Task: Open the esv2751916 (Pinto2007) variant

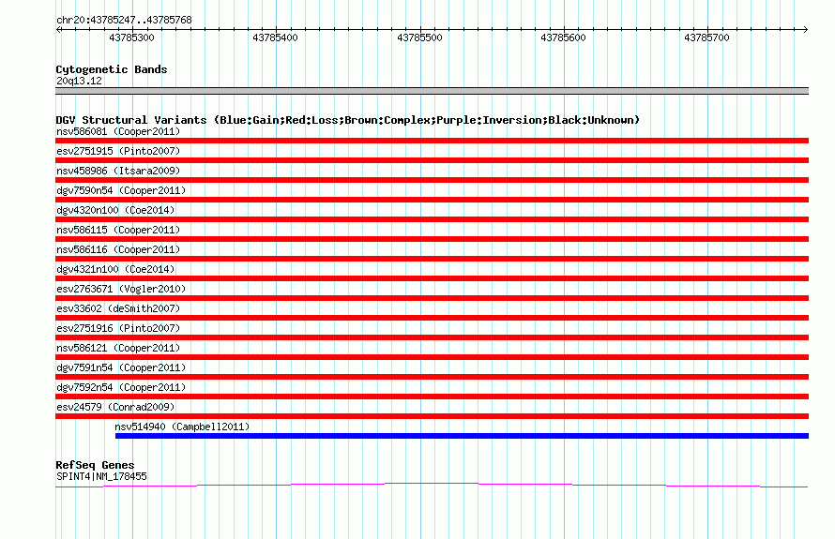Action: coord(118,328)
